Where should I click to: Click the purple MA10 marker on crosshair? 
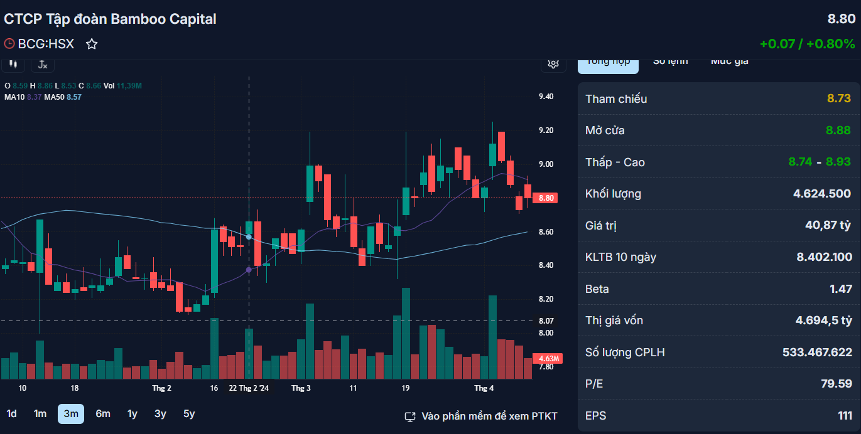(249, 270)
